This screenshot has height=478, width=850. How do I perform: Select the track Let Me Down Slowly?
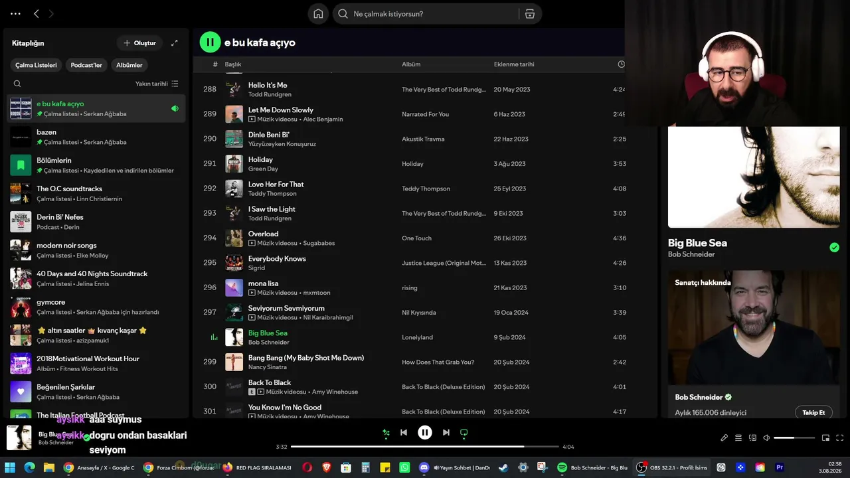(281, 110)
